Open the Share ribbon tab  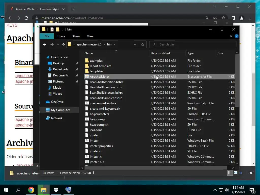pyautogui.click(x=76, y=36)
